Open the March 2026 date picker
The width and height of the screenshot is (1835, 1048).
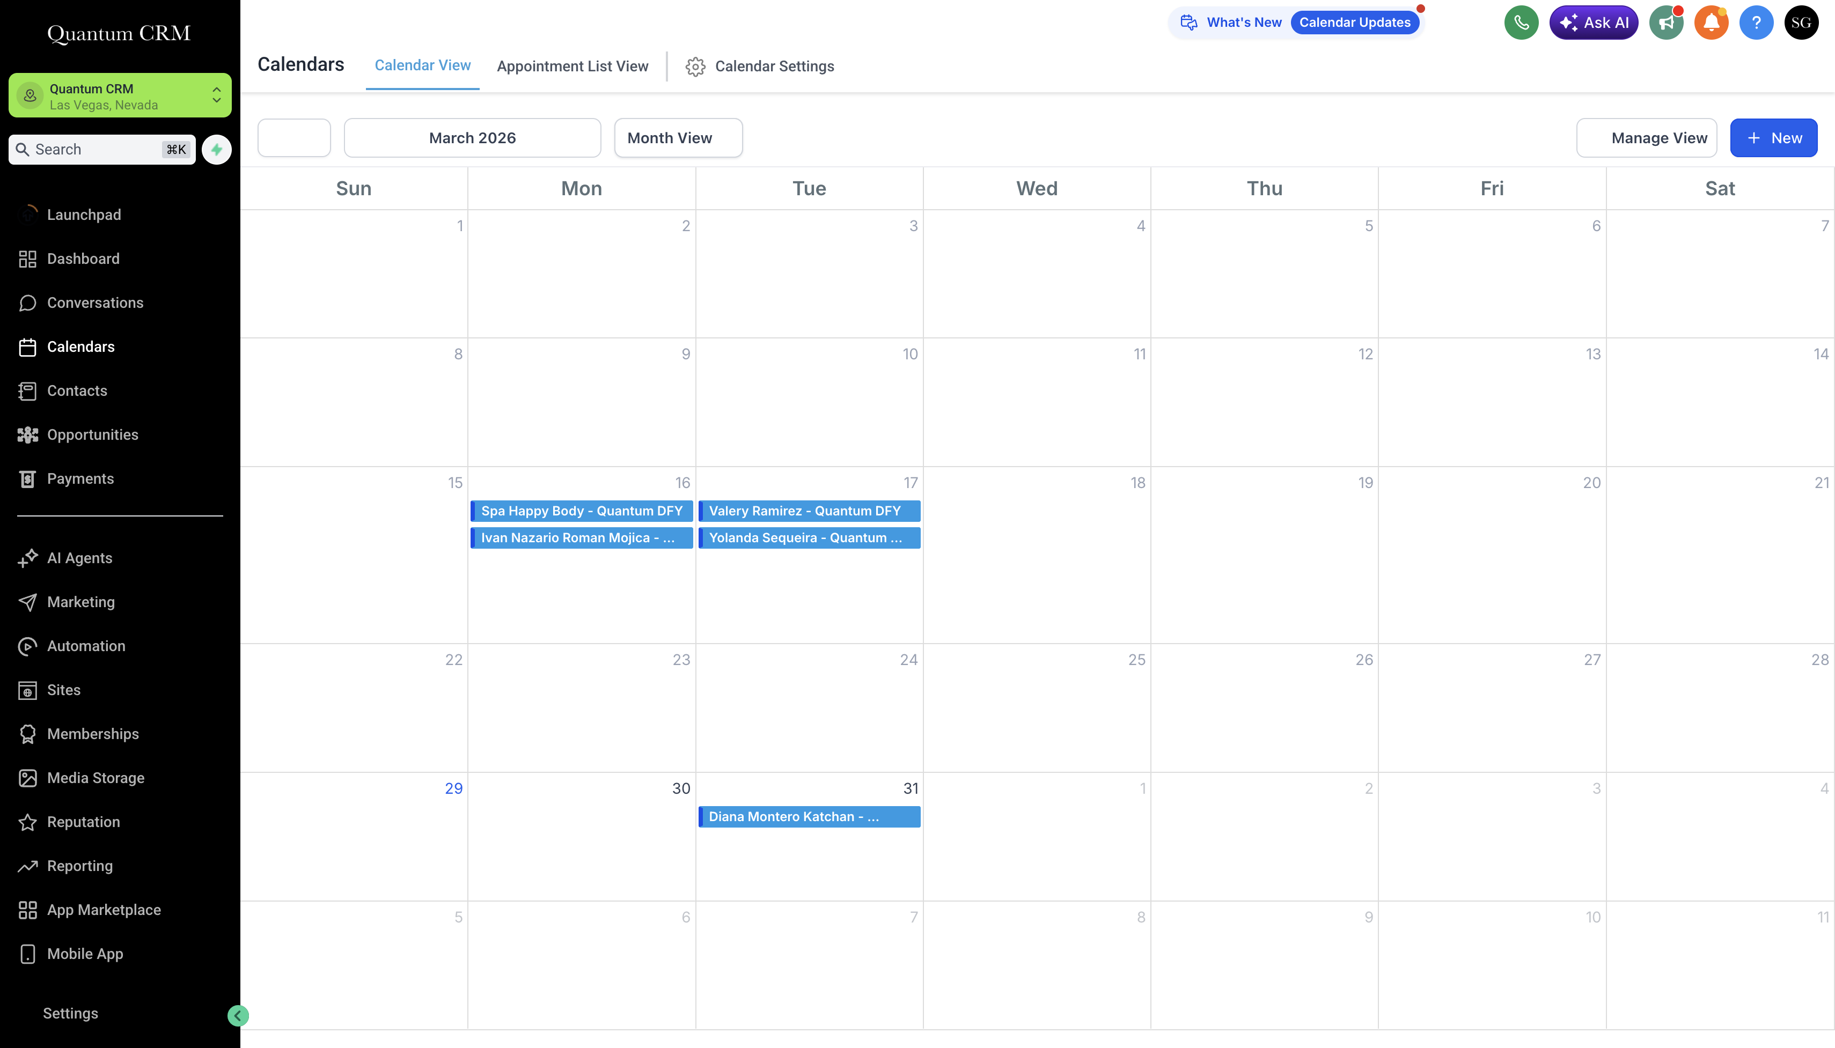(x=472, y=138)
